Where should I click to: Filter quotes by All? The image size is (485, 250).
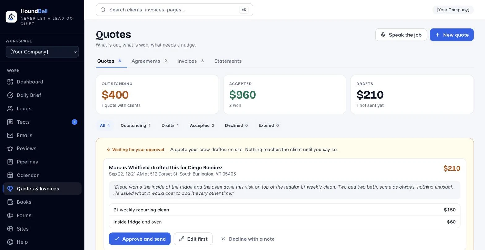[105, 125]
